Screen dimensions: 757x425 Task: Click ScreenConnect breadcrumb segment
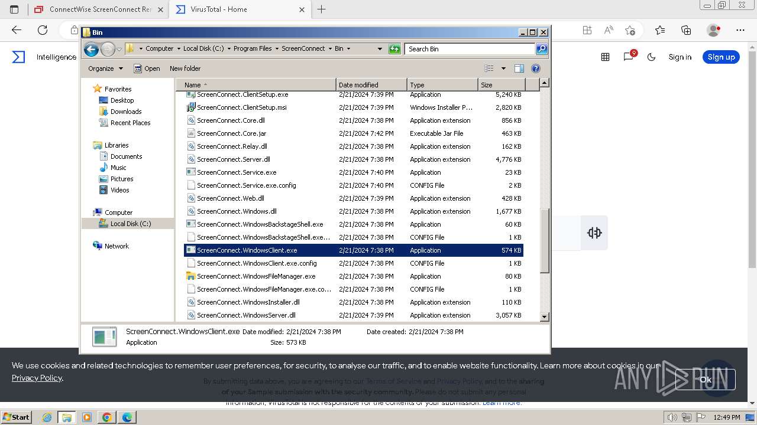pos(303,48)
